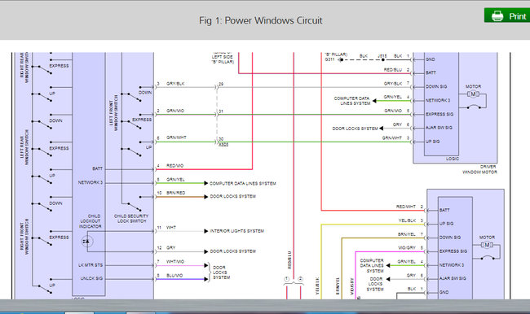Click the 'DOOR LOCKS SYSTEM' text next to BRN/RED wire
The height and width of the screenshot is (314, 530).
(233, 196)
